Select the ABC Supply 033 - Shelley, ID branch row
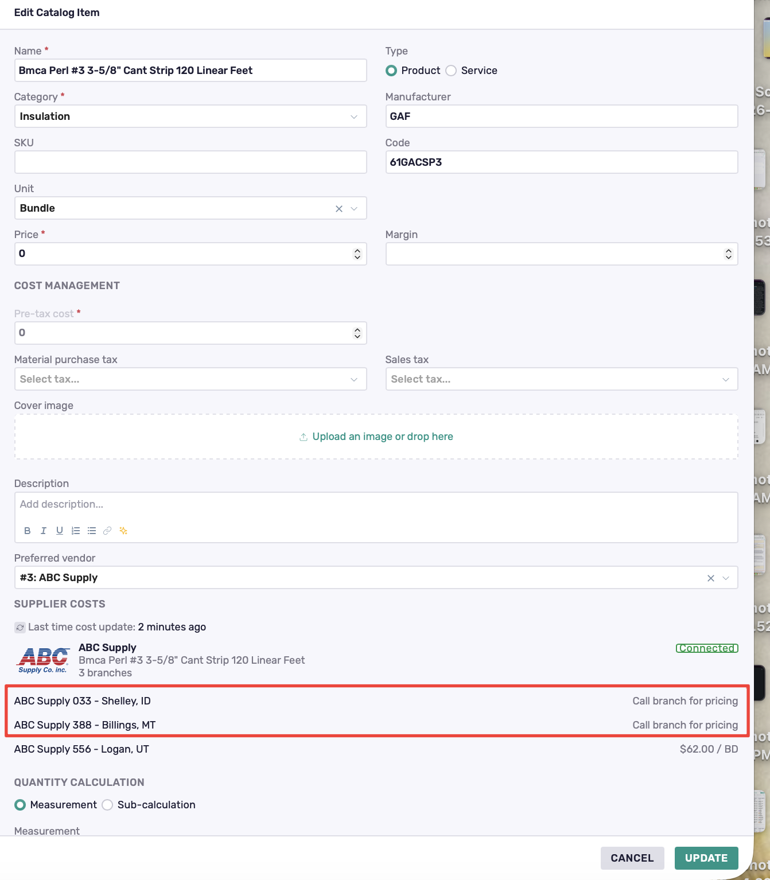 pos(376,701)
